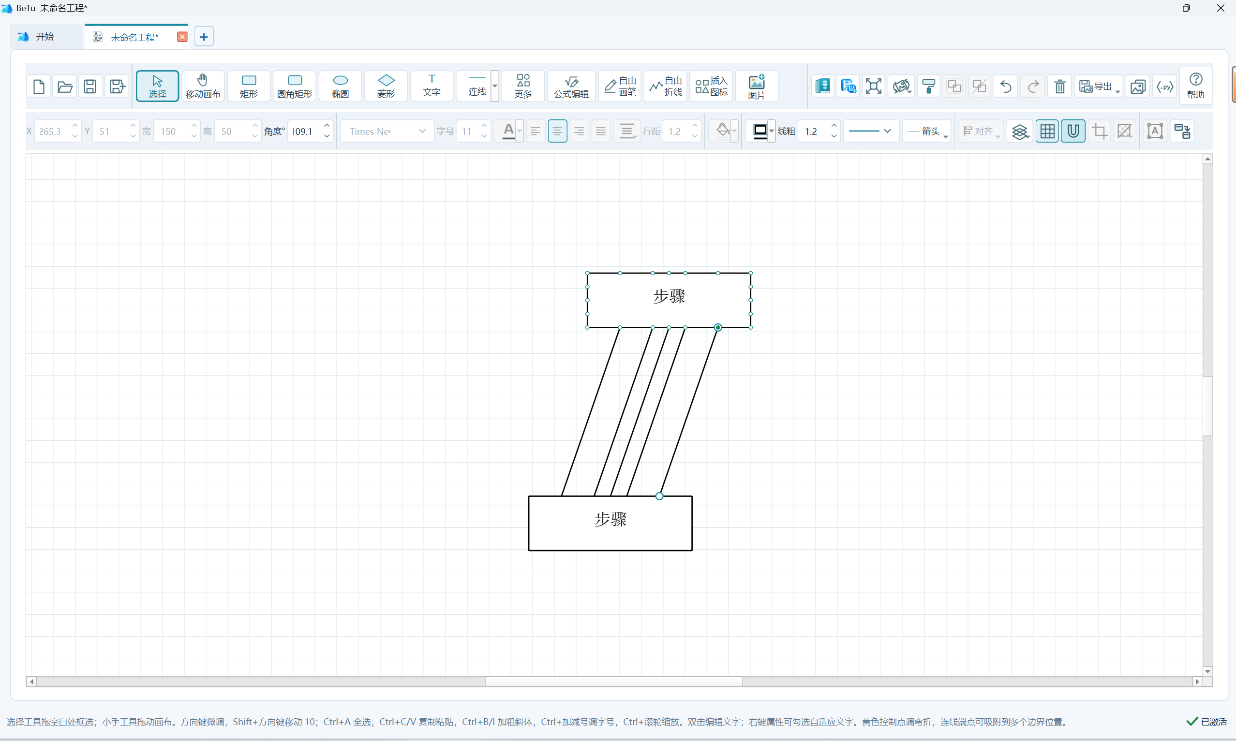
Task: Open the line color swatch
Action: (x=759, y=131)
